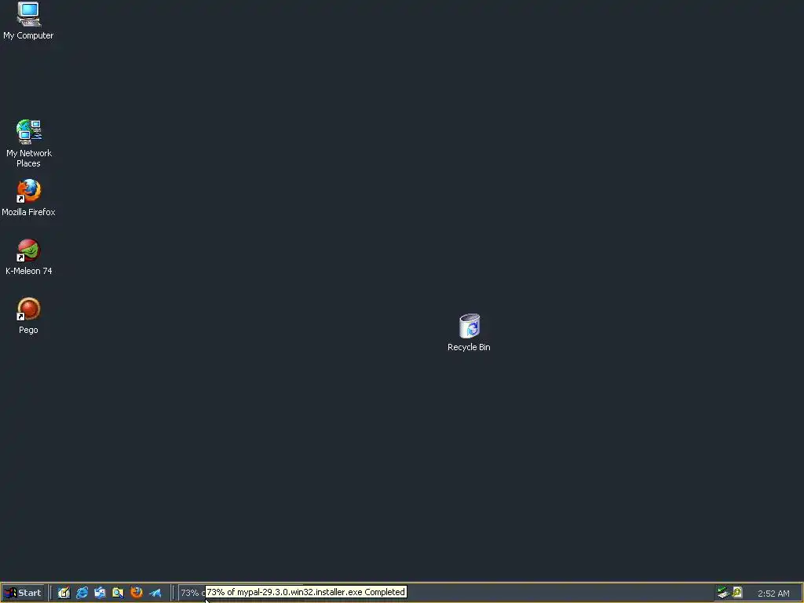Viewport: 804px width, 603px height.
Task: Click the yellow disc tray icon
Action: [x=737, y=593]
